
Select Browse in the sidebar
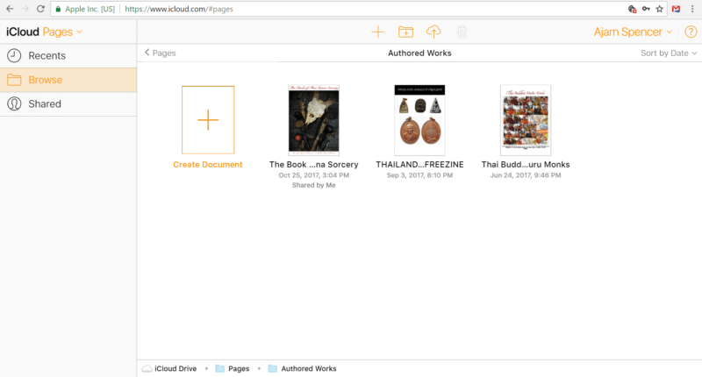68,80
